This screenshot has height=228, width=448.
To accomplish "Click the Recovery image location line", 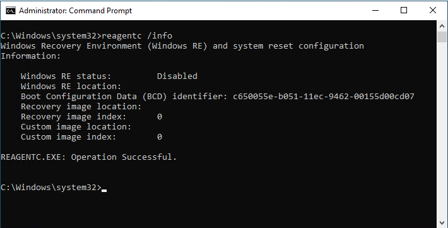I will (x=81, y=106).
